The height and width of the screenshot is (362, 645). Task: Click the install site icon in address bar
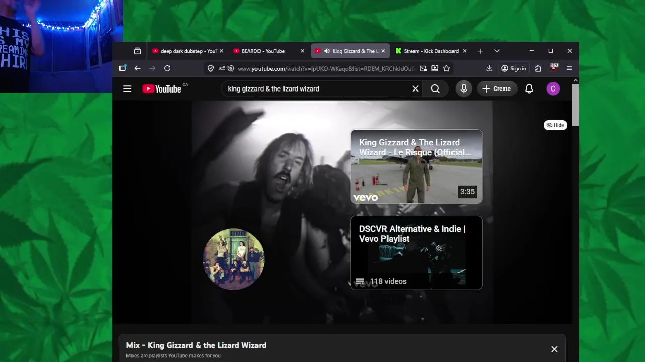(435, 68)
